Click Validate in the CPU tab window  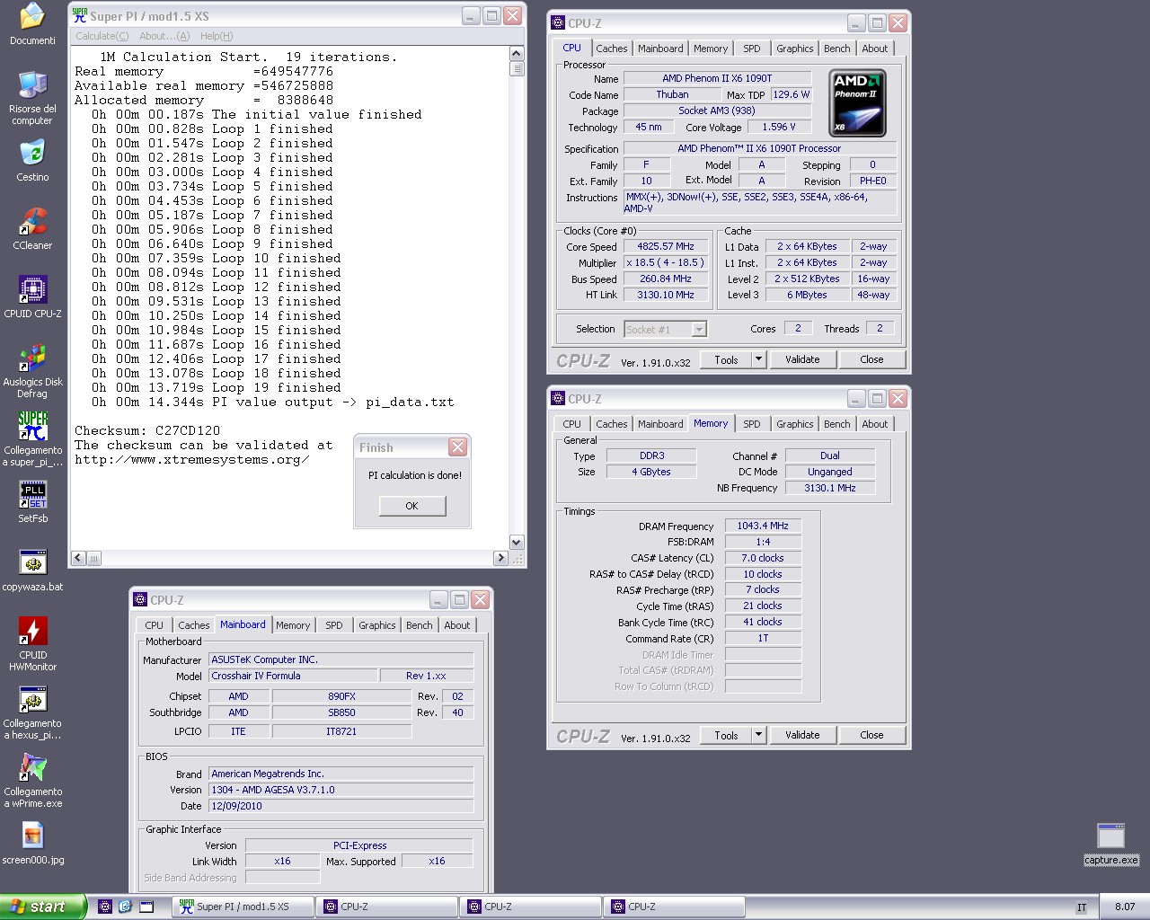pos(802,359)
